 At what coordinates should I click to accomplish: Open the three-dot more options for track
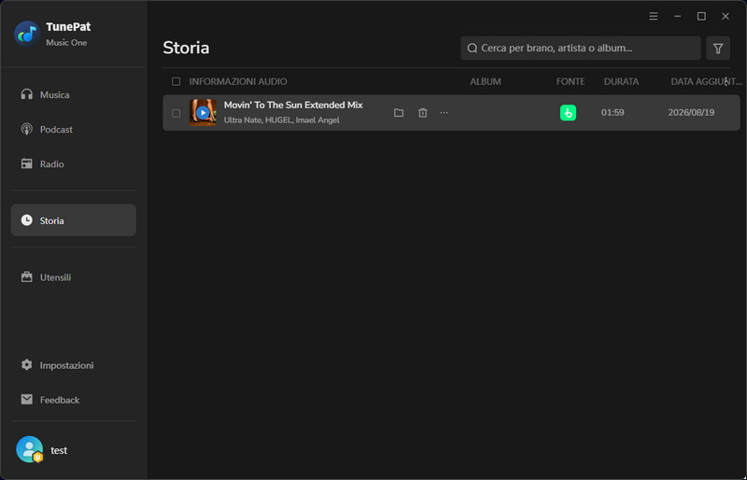tap(444, 113)
